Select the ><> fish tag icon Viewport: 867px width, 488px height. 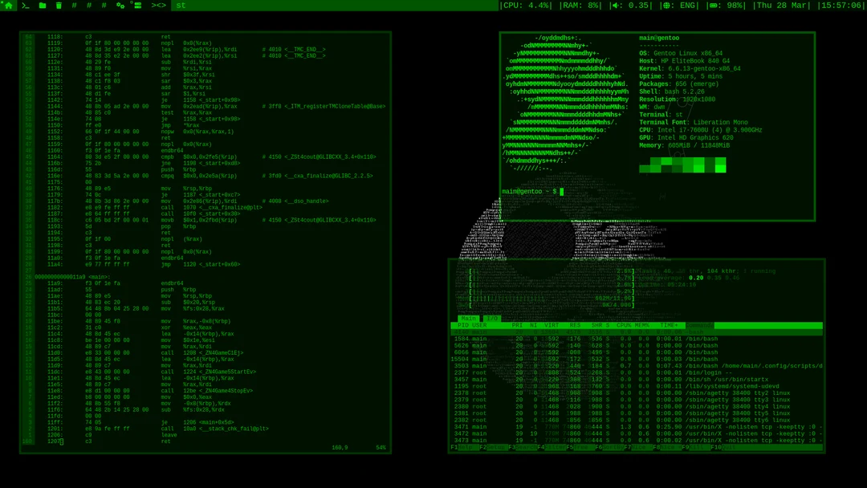tap(161, 6)
